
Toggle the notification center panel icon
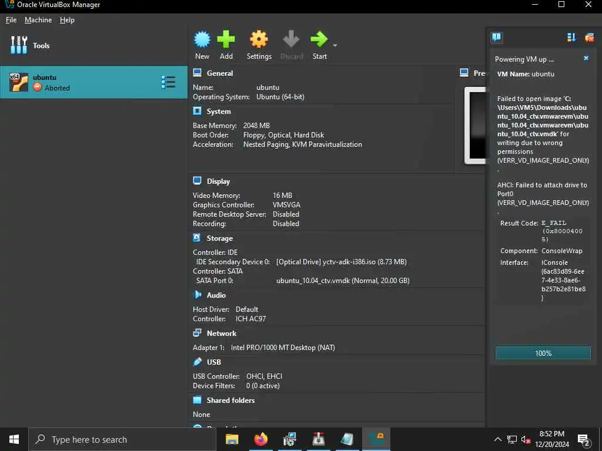click(496, 37)
